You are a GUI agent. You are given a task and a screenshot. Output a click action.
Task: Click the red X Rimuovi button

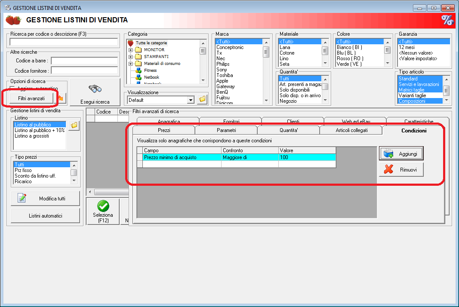(401, 170)
